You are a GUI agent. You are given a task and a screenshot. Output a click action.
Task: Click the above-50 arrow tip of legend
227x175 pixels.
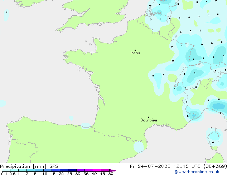click(113, 170)
